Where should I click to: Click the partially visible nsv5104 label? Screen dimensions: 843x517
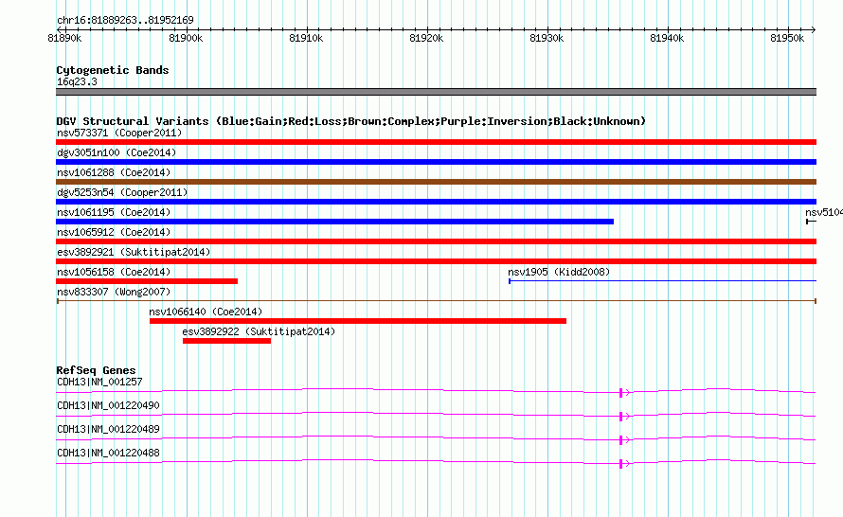[x=824, y=212]
